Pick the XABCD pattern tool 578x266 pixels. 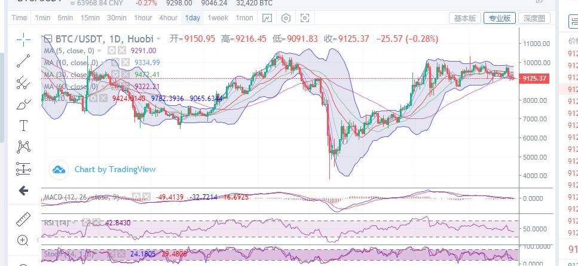(23, 146)
